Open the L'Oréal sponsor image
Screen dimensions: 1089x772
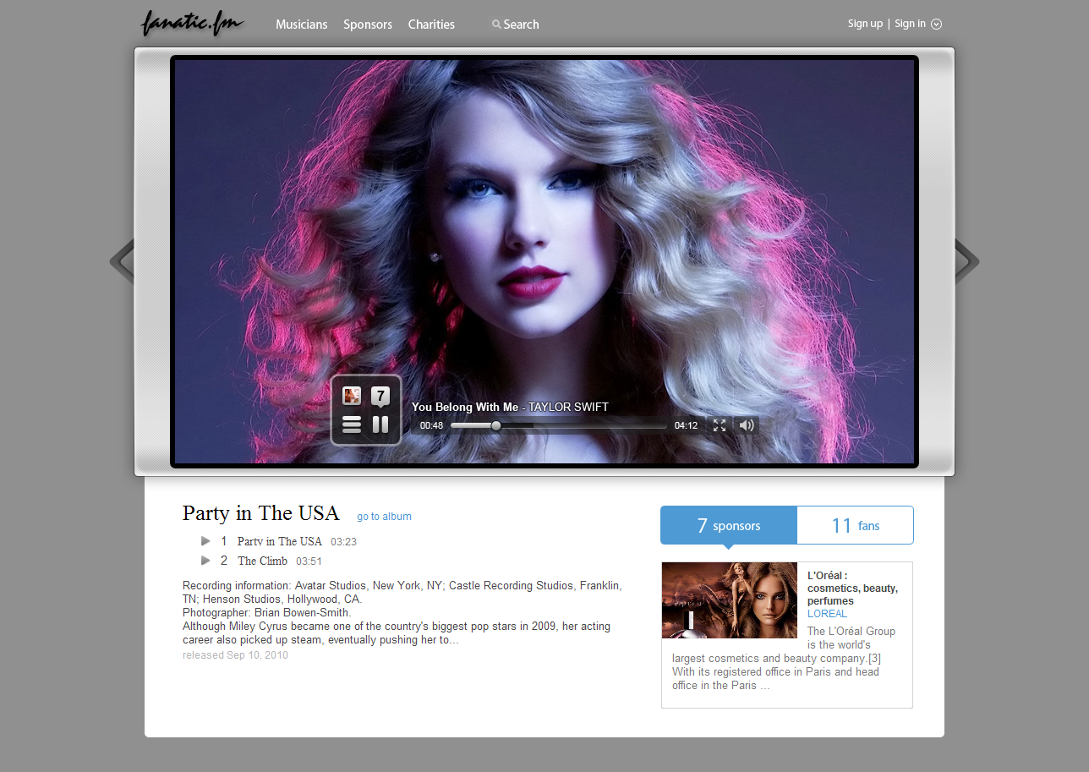pos(730,600)
